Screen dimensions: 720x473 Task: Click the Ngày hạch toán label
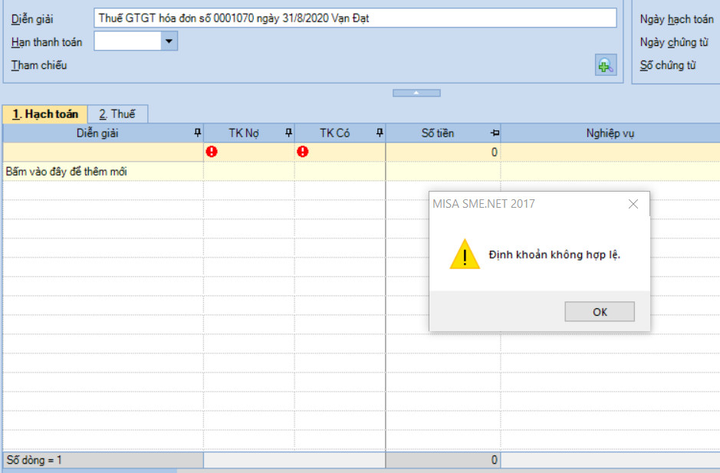tap(677, 19)
